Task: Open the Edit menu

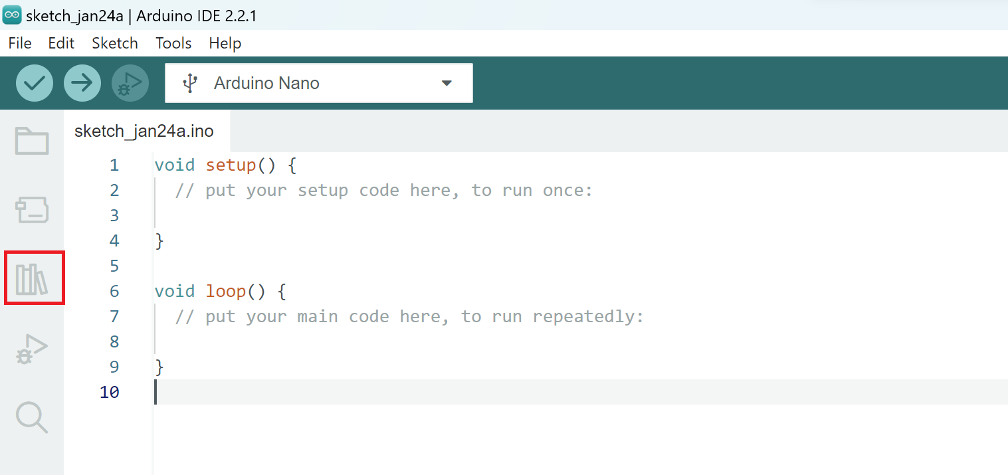Action: (x=61, y=43)
